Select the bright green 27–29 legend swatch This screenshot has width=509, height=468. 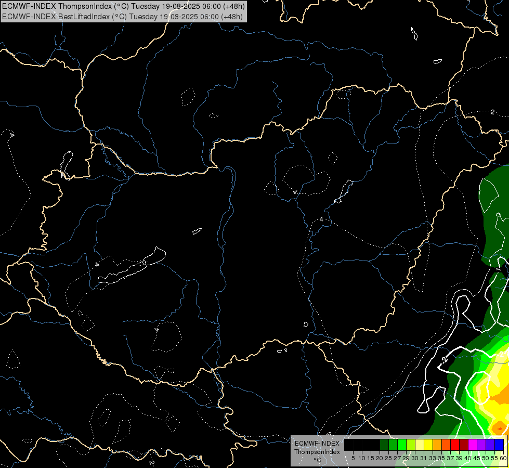[x=402, y=445]
